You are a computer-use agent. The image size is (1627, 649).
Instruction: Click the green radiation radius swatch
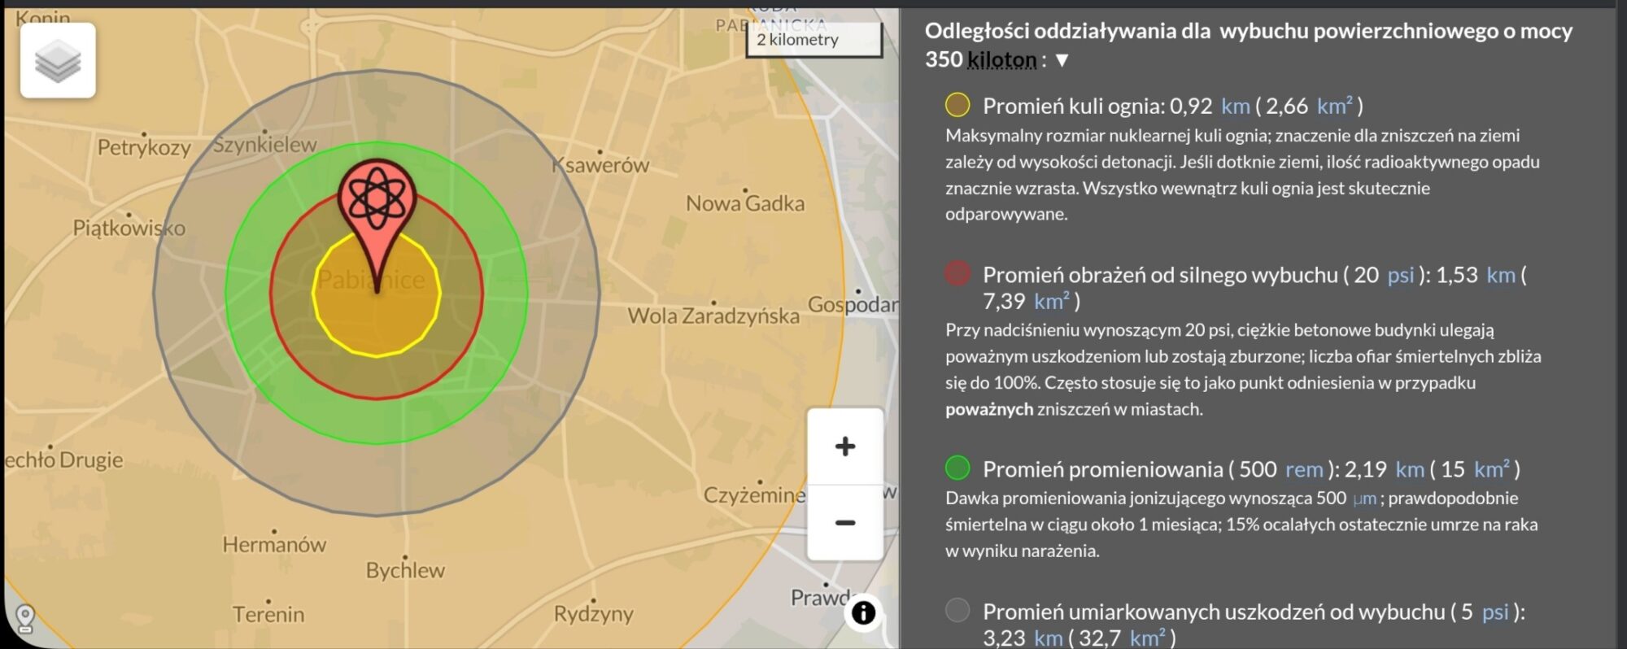click(x=957, y=468)
